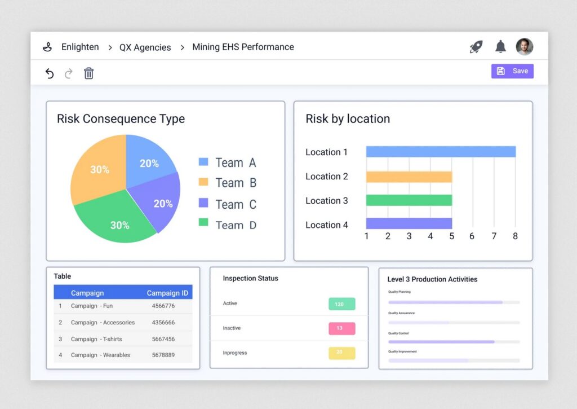This screenshot has width=577, height=409.
Task: Click the Campaign ID column header
Action: tap(167, 293)
